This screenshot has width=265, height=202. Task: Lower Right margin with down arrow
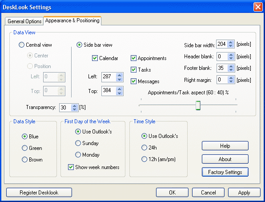tap(231, 82)
